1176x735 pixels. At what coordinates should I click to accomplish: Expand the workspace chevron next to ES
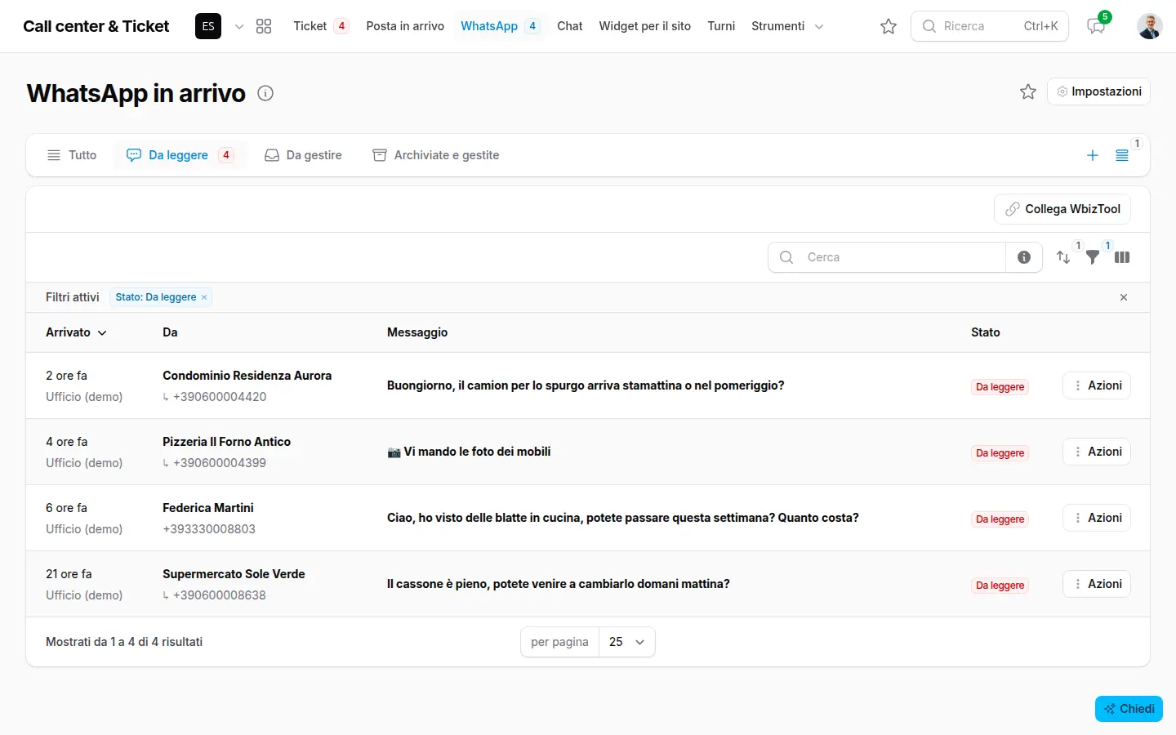pyautogui.click(x=239, y=26)
